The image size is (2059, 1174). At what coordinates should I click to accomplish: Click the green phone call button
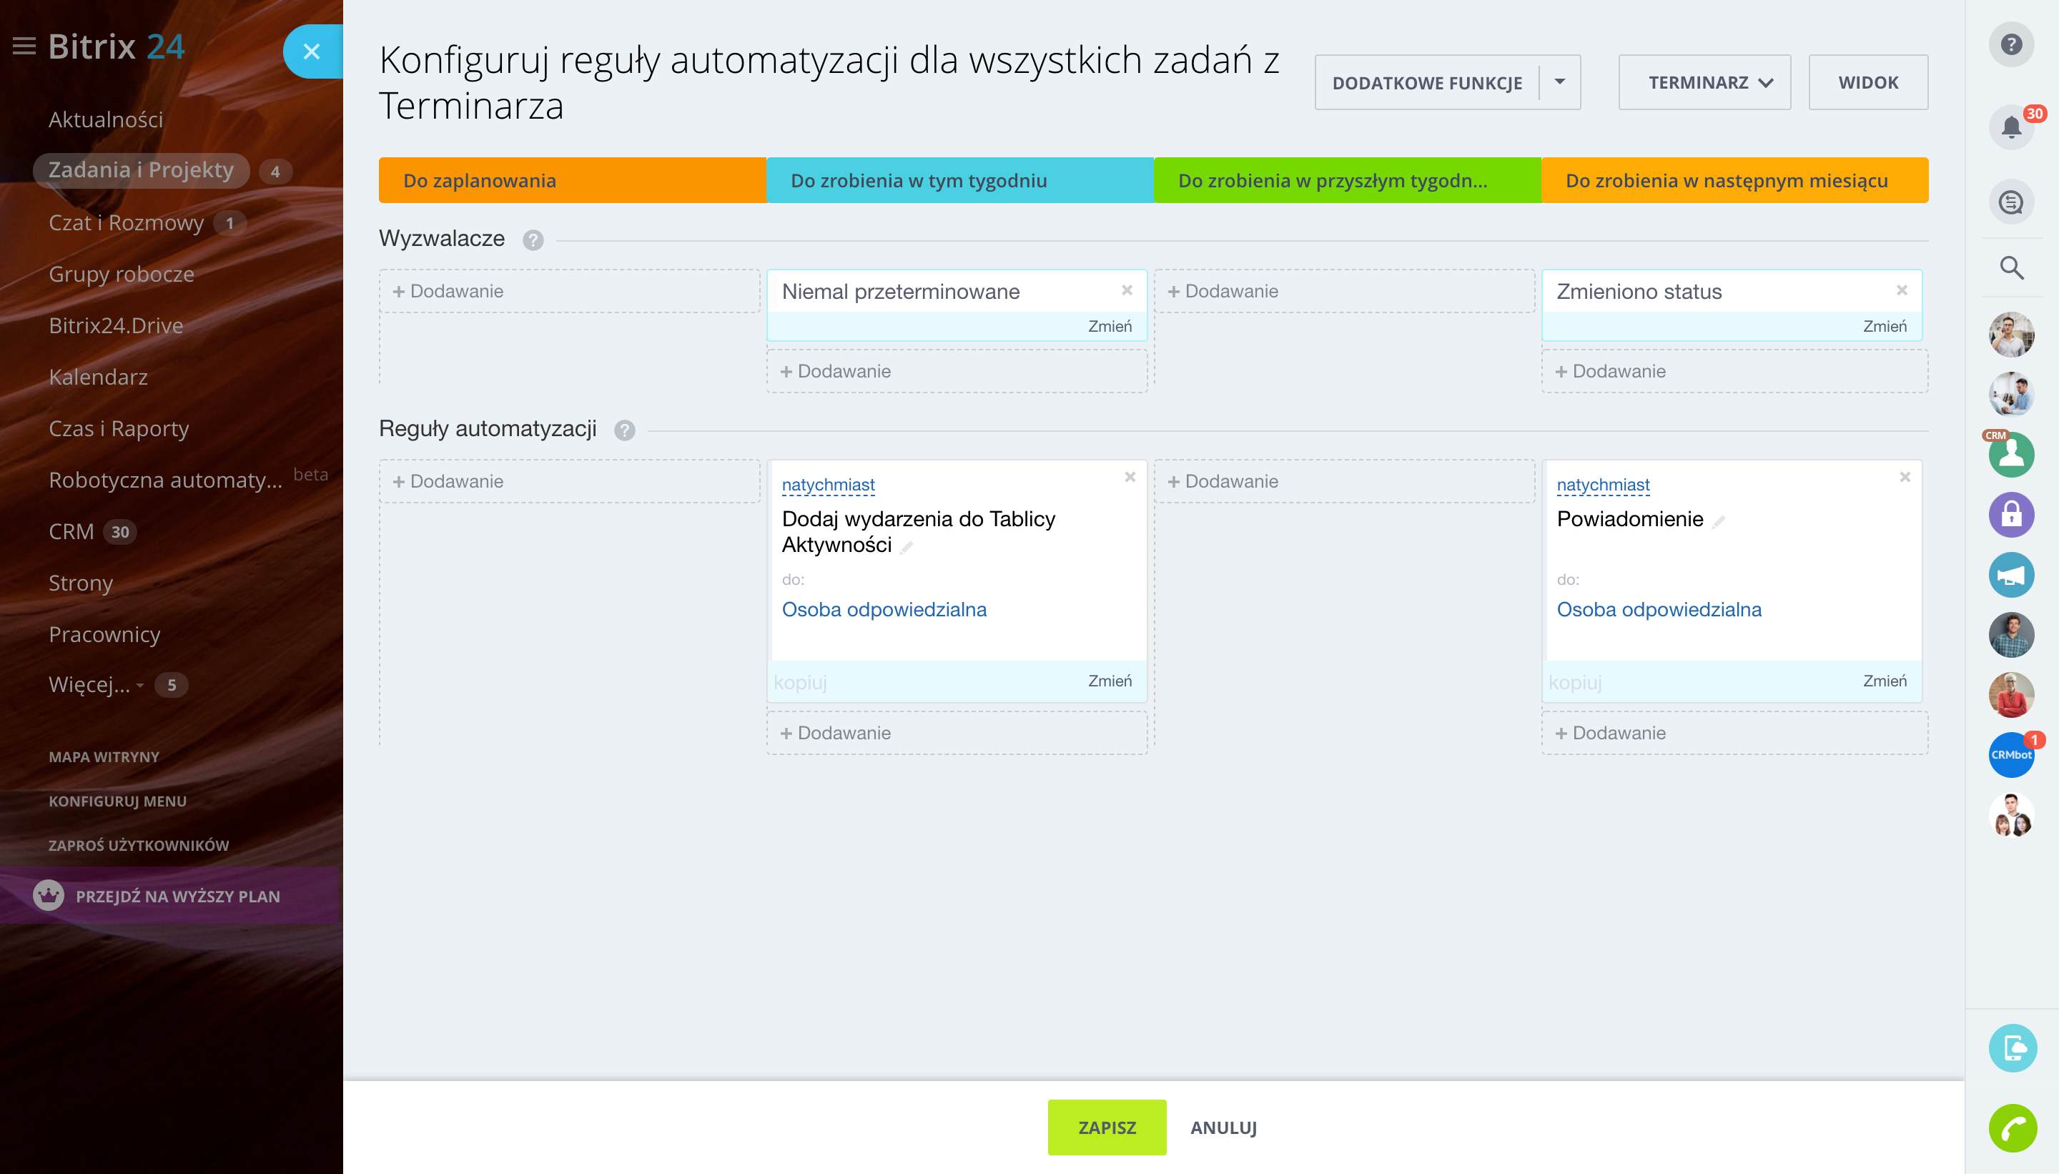[2013, 1128]
